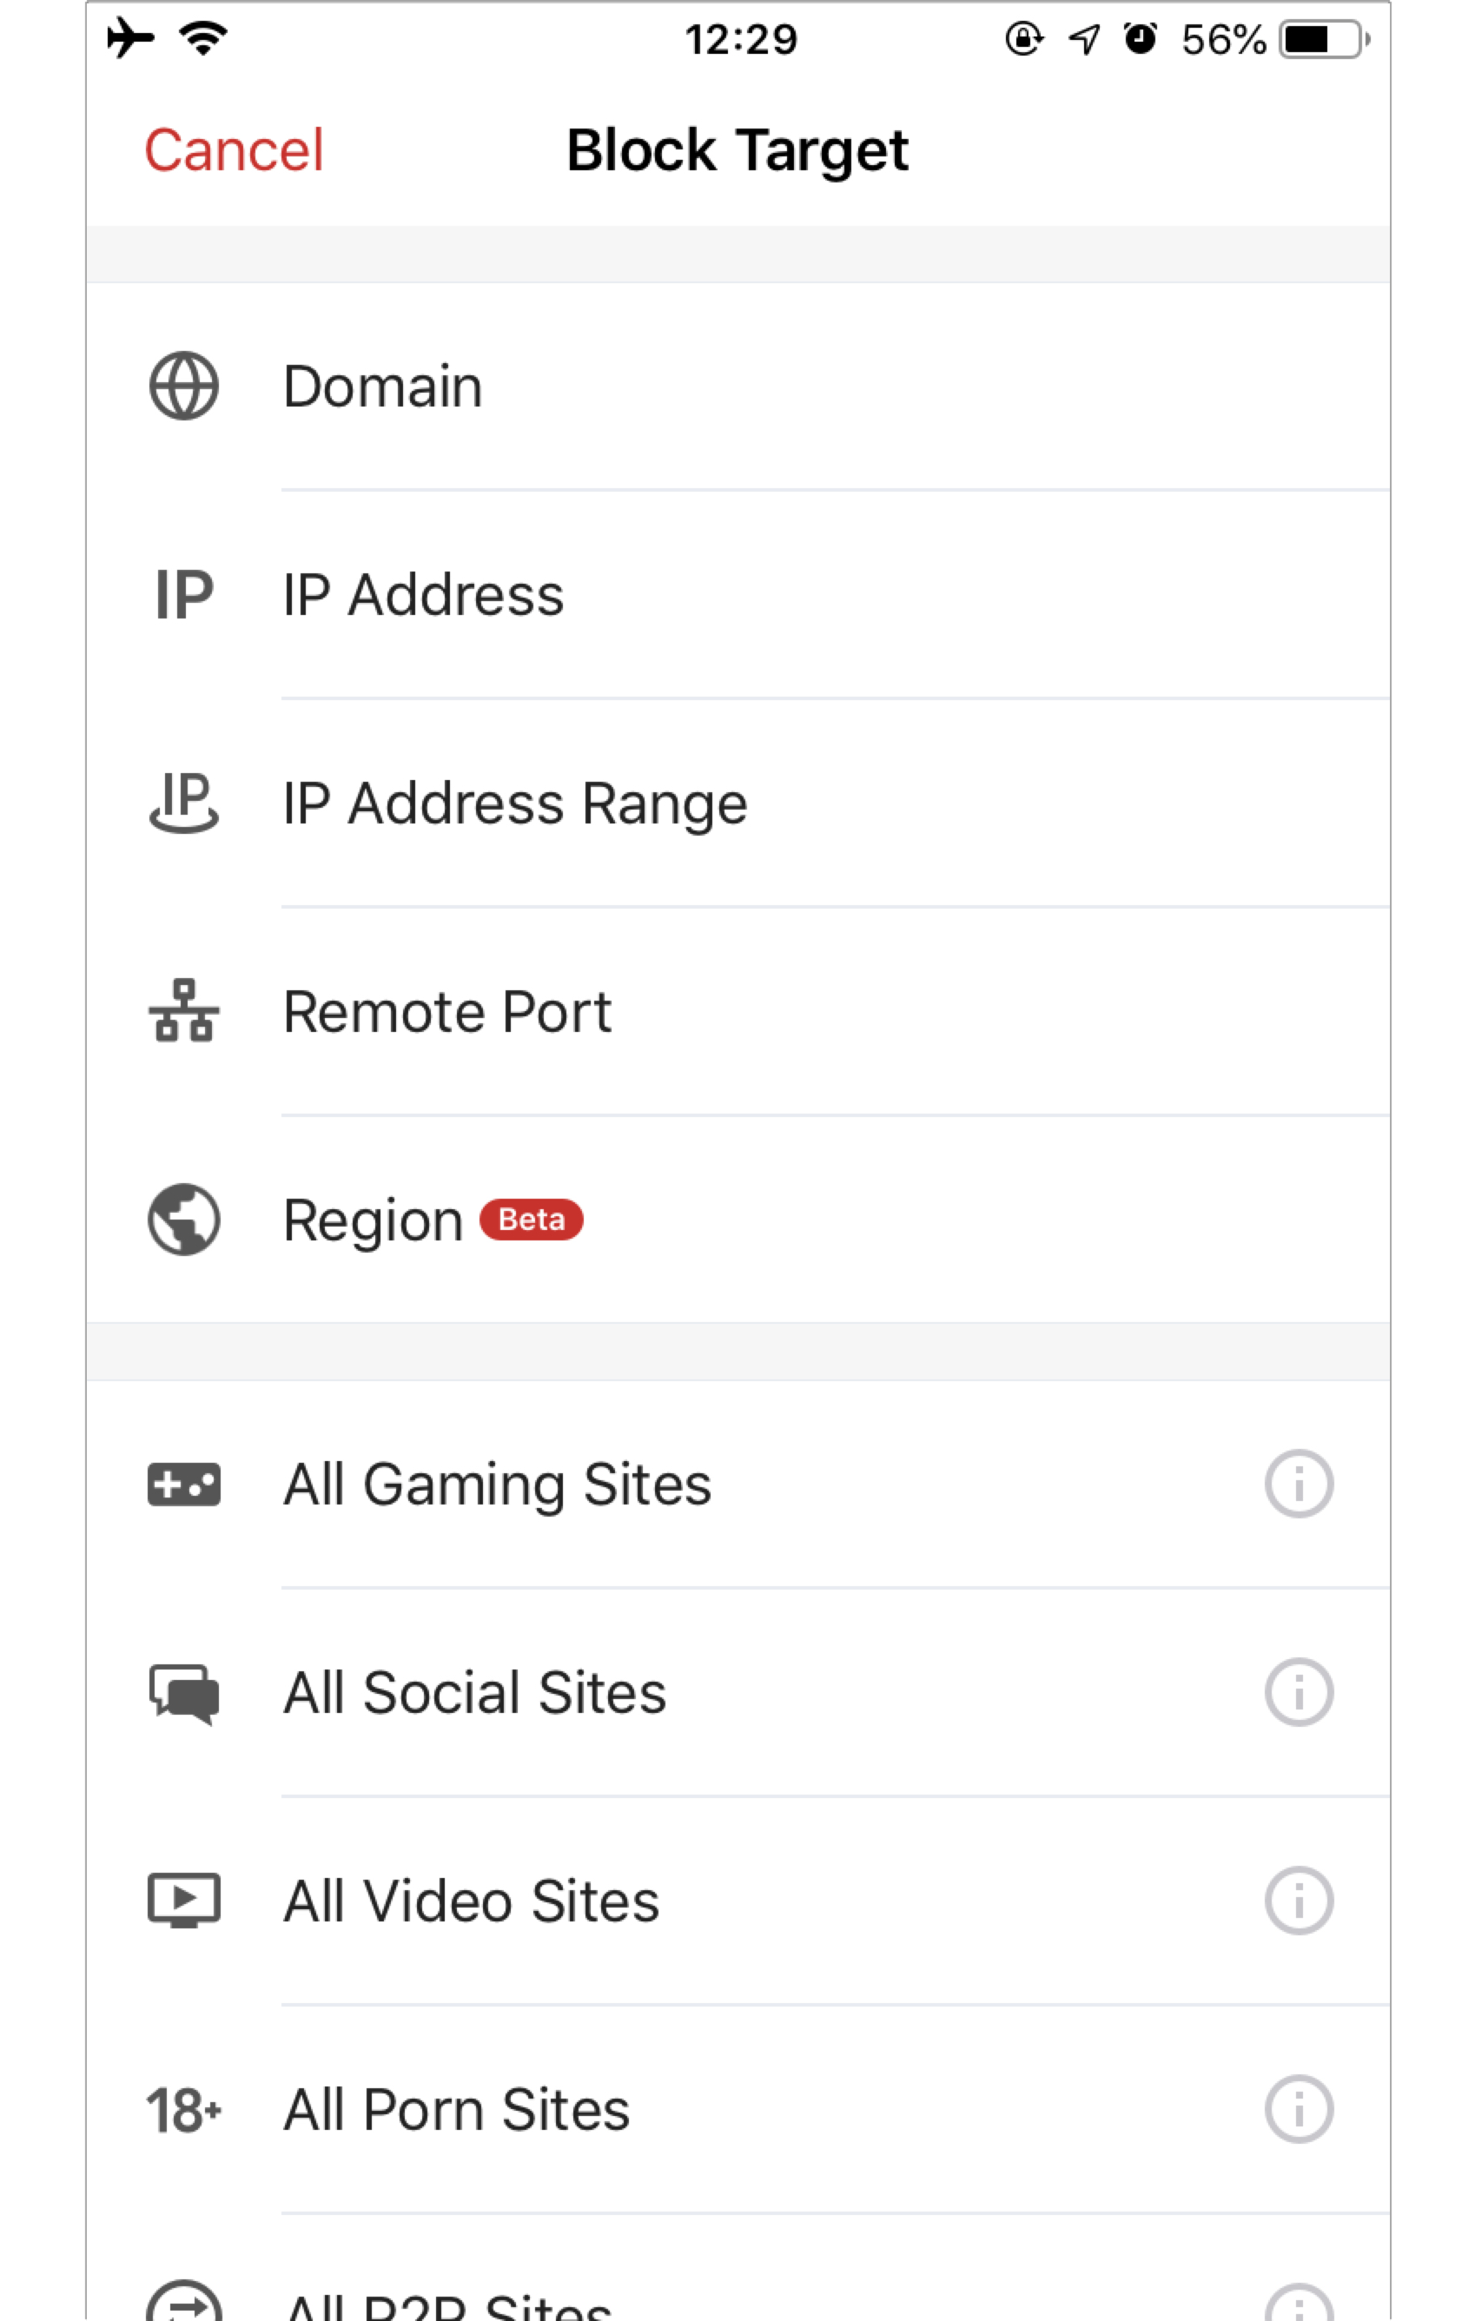Tap the battery indicator in status bar

[1324, 39]
